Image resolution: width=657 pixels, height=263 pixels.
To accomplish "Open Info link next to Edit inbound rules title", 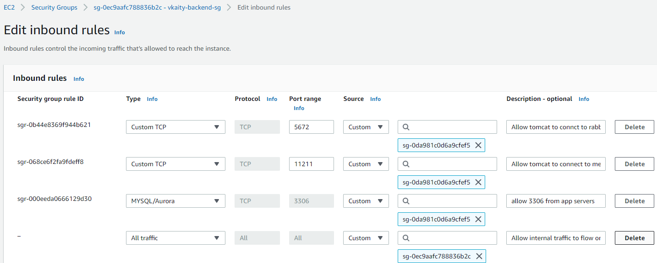I will 120,32.
